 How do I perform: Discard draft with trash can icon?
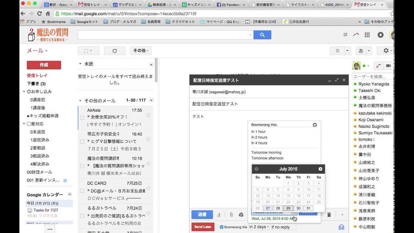click(329, 215)
